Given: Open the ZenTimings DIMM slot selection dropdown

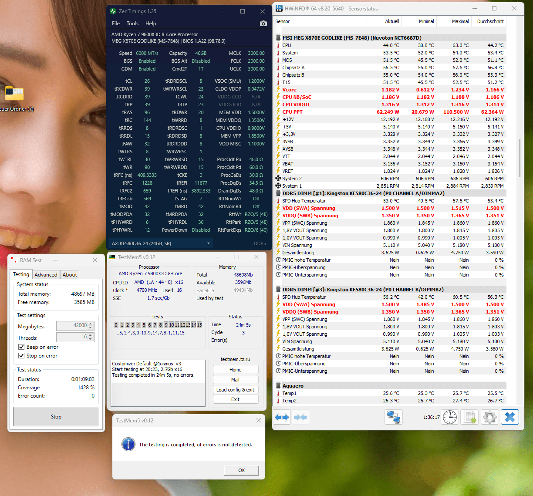Looking at the screenshot, I should (161, 243).
